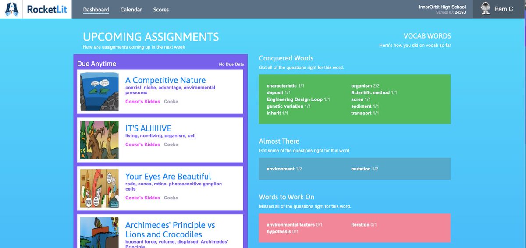The image size is (526, 248).
Task: Open Archimedes' Principle vs Lions and Crocodiles
Action: (x=170, y=230)
